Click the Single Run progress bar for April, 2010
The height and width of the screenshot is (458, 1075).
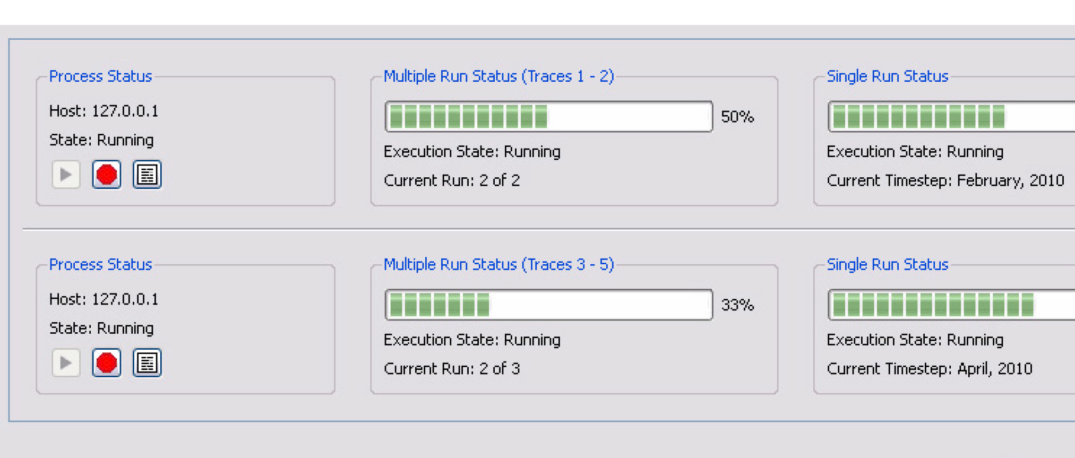950,305
